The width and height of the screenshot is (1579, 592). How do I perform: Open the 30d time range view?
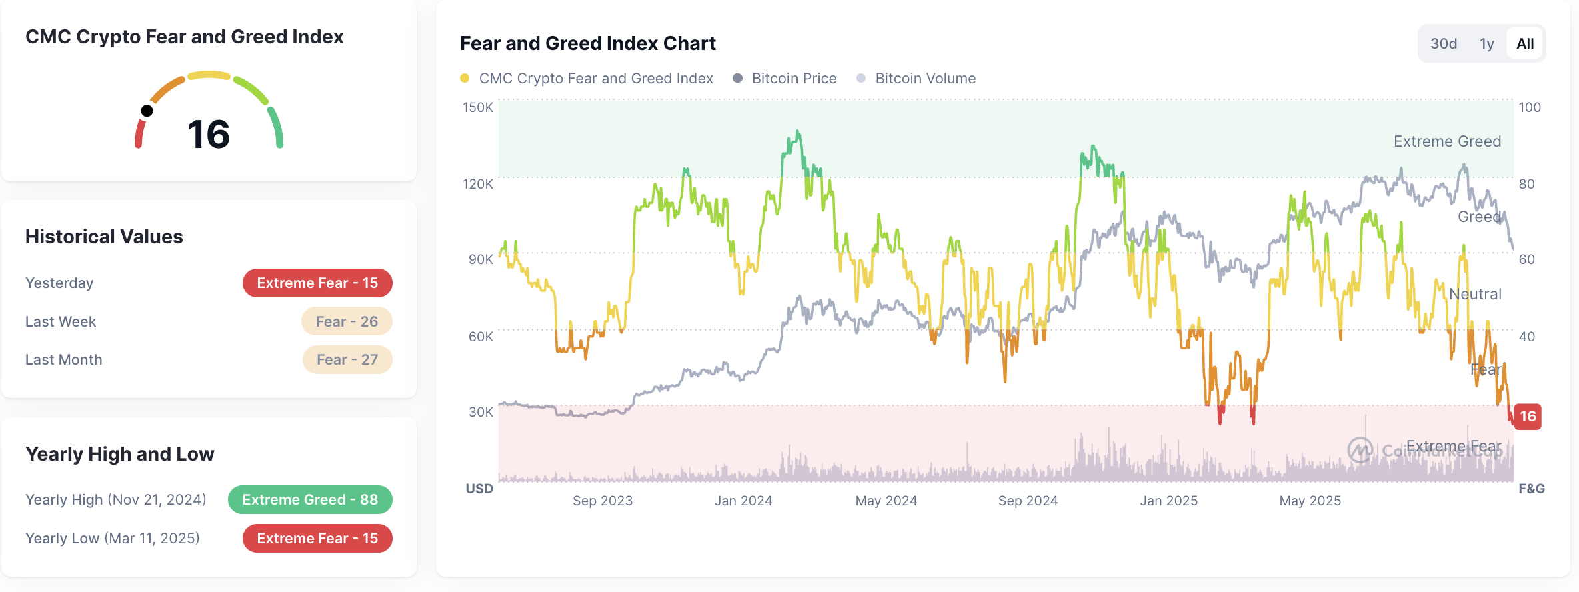pyautogui.click(x=1444, y=43)
